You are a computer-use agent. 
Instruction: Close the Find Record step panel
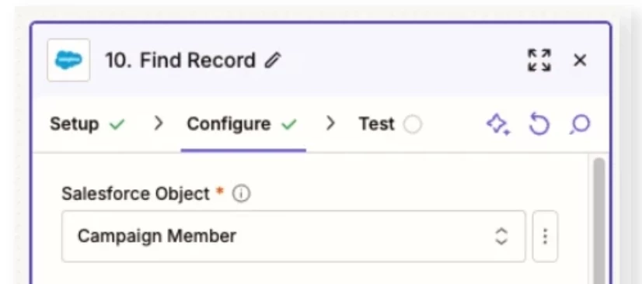tap(580, 61)
